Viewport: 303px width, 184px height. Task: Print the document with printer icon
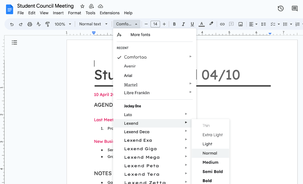point(30,24)
